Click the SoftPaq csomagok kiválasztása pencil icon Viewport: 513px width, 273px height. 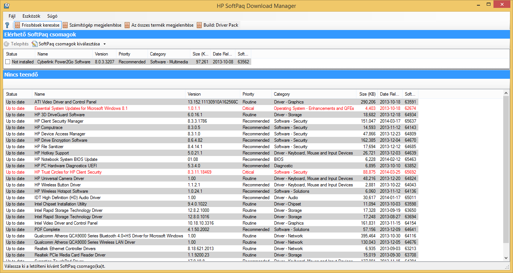35,44
